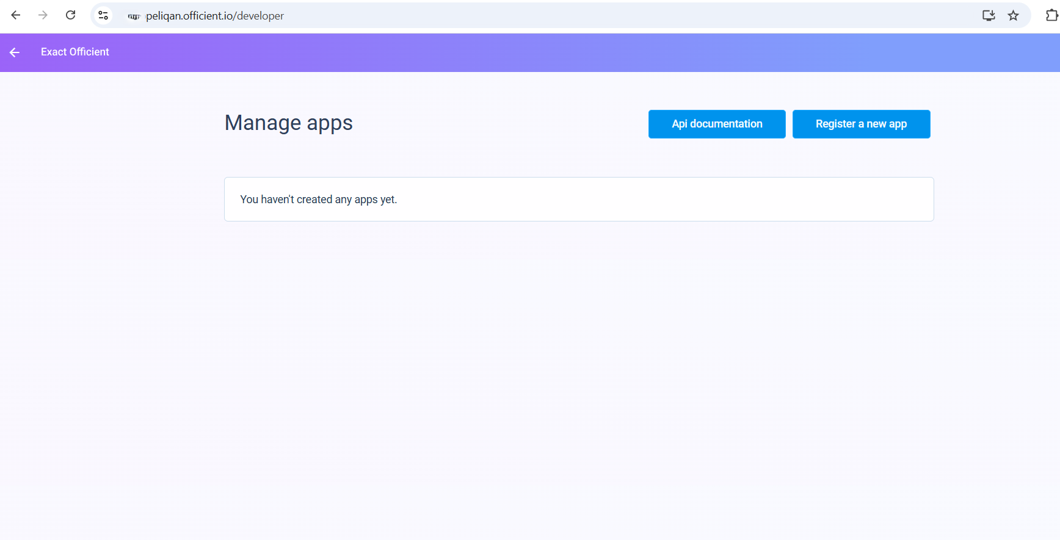Click the browser back arrow
This screenshot has height=540, width=1060.
click(16, 15)
